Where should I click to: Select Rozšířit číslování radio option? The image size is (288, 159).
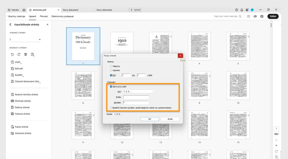coord(111,108)
